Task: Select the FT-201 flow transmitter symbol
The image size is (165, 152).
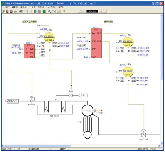Action: click(x=32, y=99)
